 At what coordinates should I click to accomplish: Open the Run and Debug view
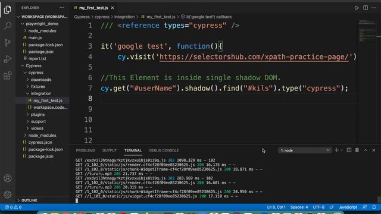click(x=8, y=59)
